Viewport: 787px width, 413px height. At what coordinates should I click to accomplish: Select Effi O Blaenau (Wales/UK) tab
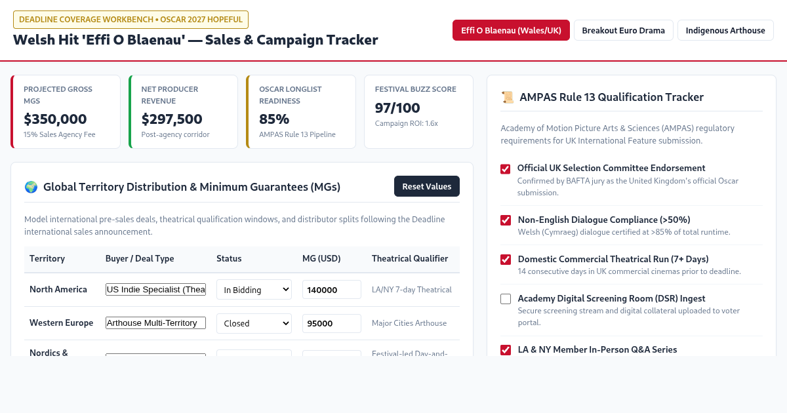click(511, 30)
